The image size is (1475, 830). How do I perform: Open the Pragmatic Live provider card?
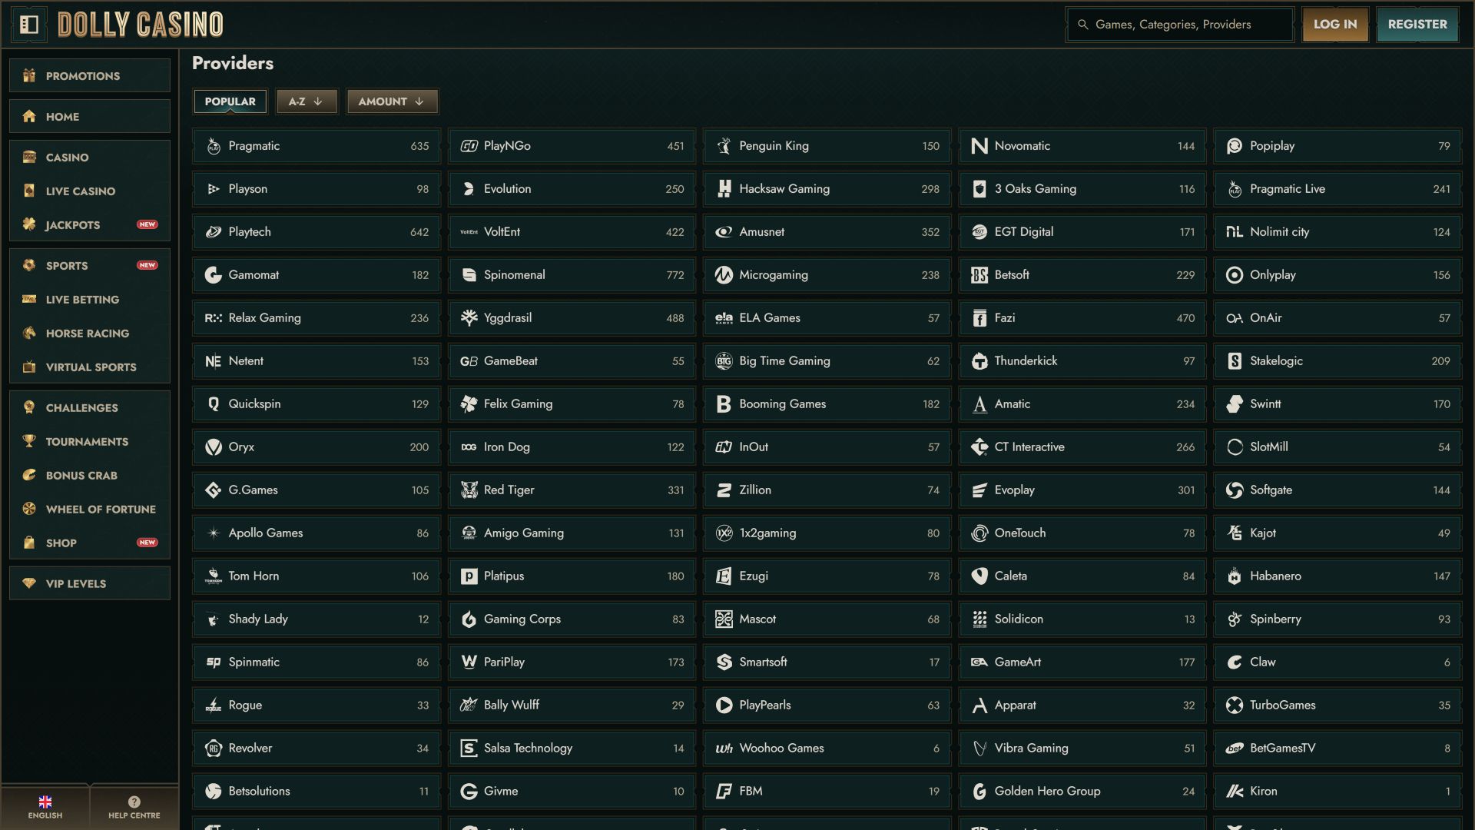point(1337,189)
